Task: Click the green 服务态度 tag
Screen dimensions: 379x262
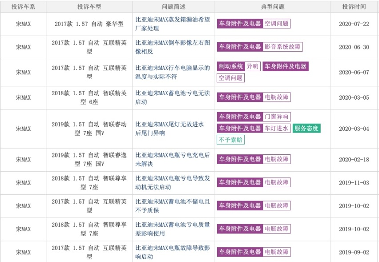Action: click(306, 129)
